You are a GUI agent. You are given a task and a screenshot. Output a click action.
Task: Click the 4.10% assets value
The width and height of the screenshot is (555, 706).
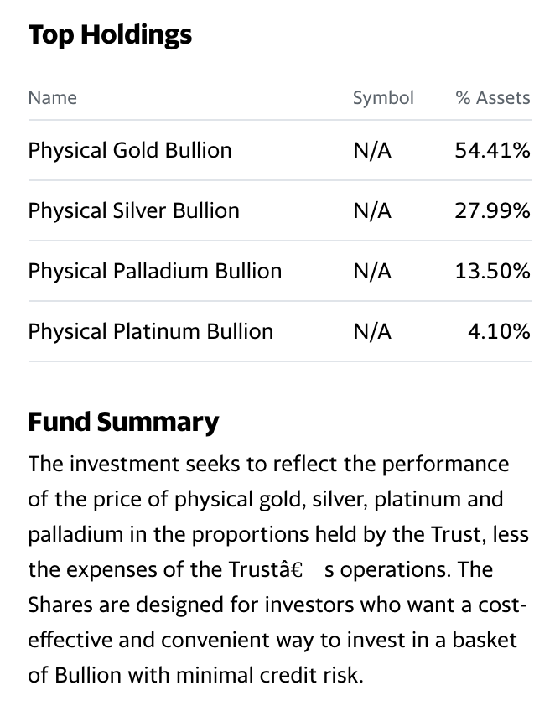tap(499, 331)
